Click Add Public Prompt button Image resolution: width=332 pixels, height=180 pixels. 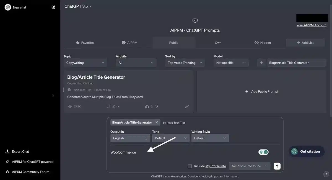pos(262,92)
